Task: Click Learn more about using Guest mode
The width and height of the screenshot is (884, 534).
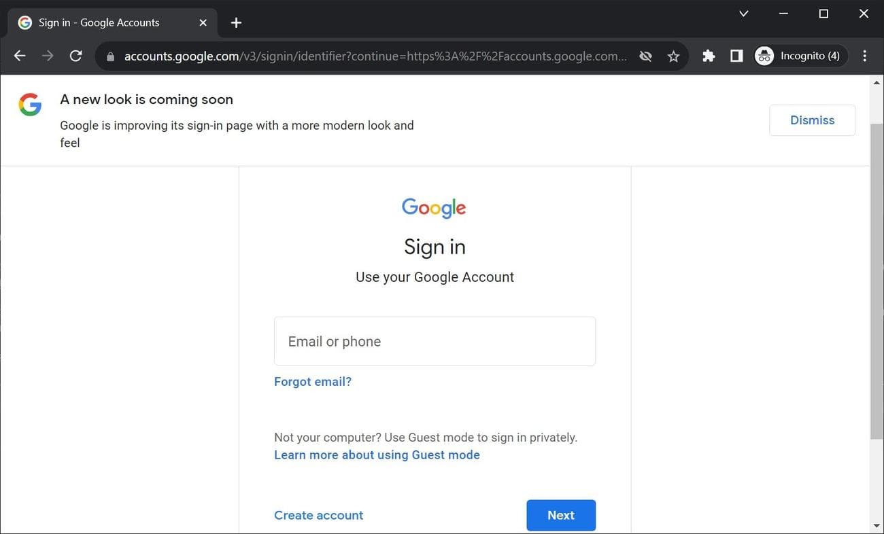Action: coord(377,455)
